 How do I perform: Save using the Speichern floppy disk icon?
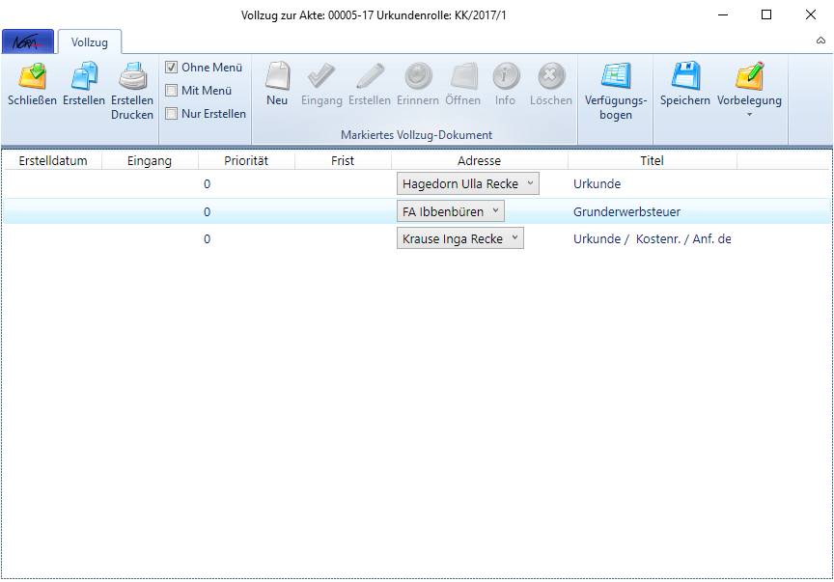coord(684,77)
